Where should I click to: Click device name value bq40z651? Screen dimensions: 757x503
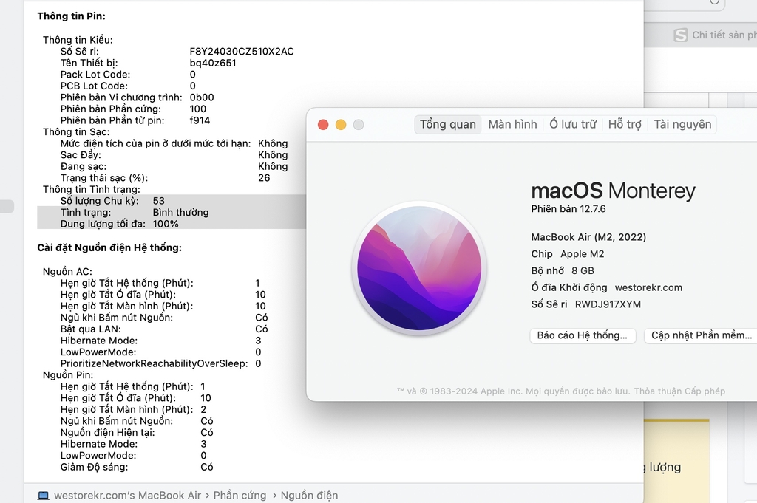tap(213, 64)
